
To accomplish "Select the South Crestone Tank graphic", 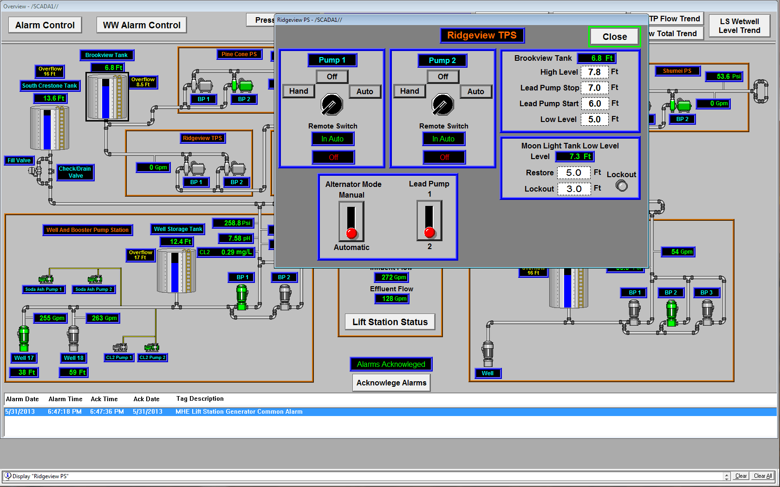I will pos(49,128).
